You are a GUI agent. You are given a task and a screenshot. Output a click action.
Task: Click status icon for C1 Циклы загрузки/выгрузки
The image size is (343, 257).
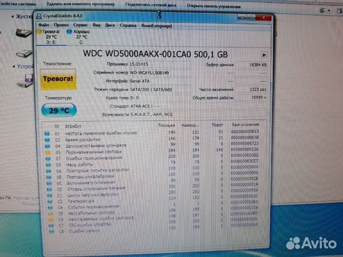pyautogui.click(x=50, y=195)
